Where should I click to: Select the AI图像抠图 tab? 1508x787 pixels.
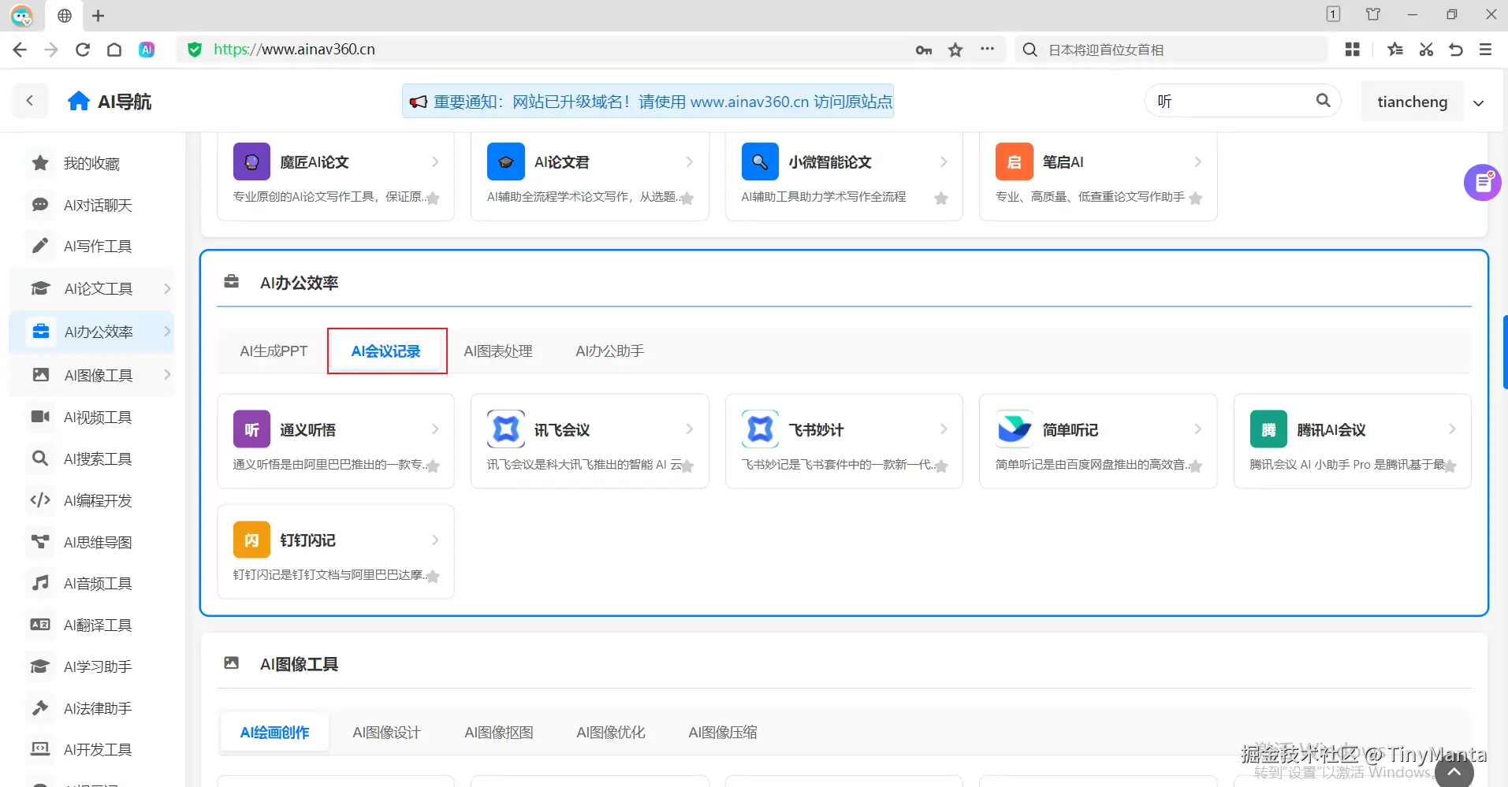click(498, 732)
